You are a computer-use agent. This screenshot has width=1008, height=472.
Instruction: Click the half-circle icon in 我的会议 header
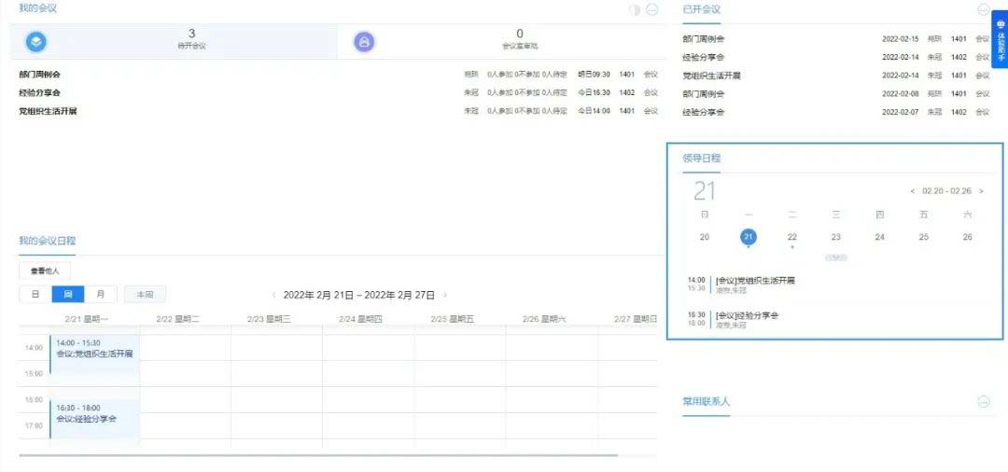point(635,9)
